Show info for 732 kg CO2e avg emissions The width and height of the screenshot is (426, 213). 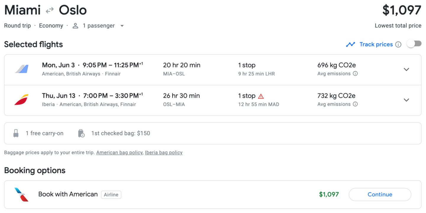point(355,104)
